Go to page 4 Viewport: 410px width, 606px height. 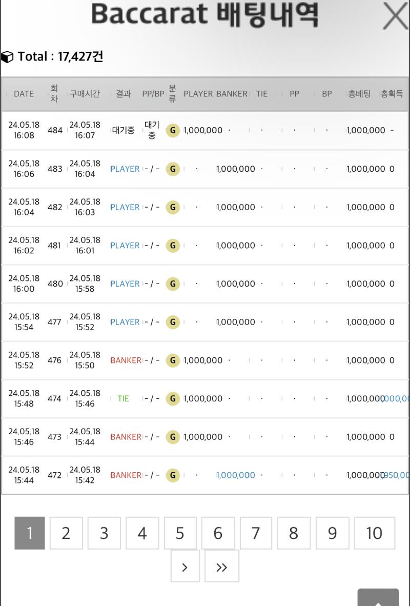[x=142, y=533]
